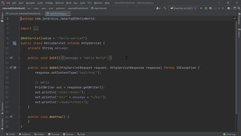Open Search Everywhere magnifier
Image resolution: width=241 pixels, height=136 pixels.
239,8
